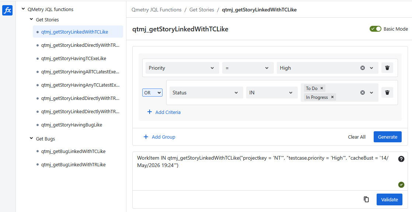
Task: Click the Generate button
Action: click(x=388, y=137)
